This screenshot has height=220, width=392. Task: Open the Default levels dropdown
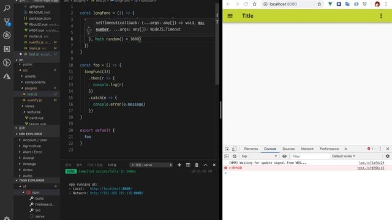coord(343,156)
